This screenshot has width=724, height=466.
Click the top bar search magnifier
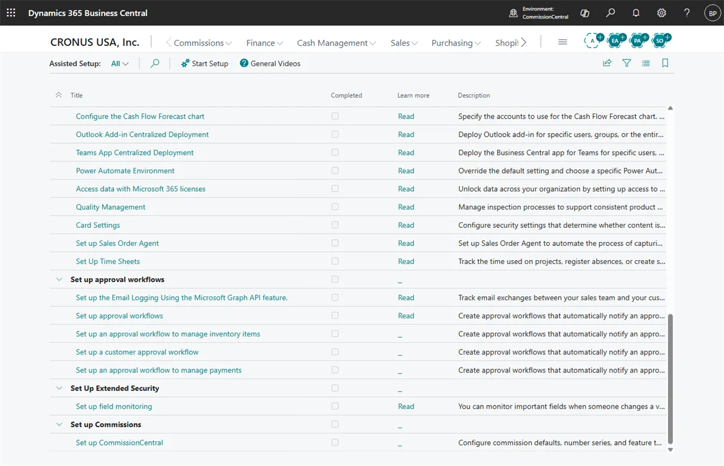610,13
